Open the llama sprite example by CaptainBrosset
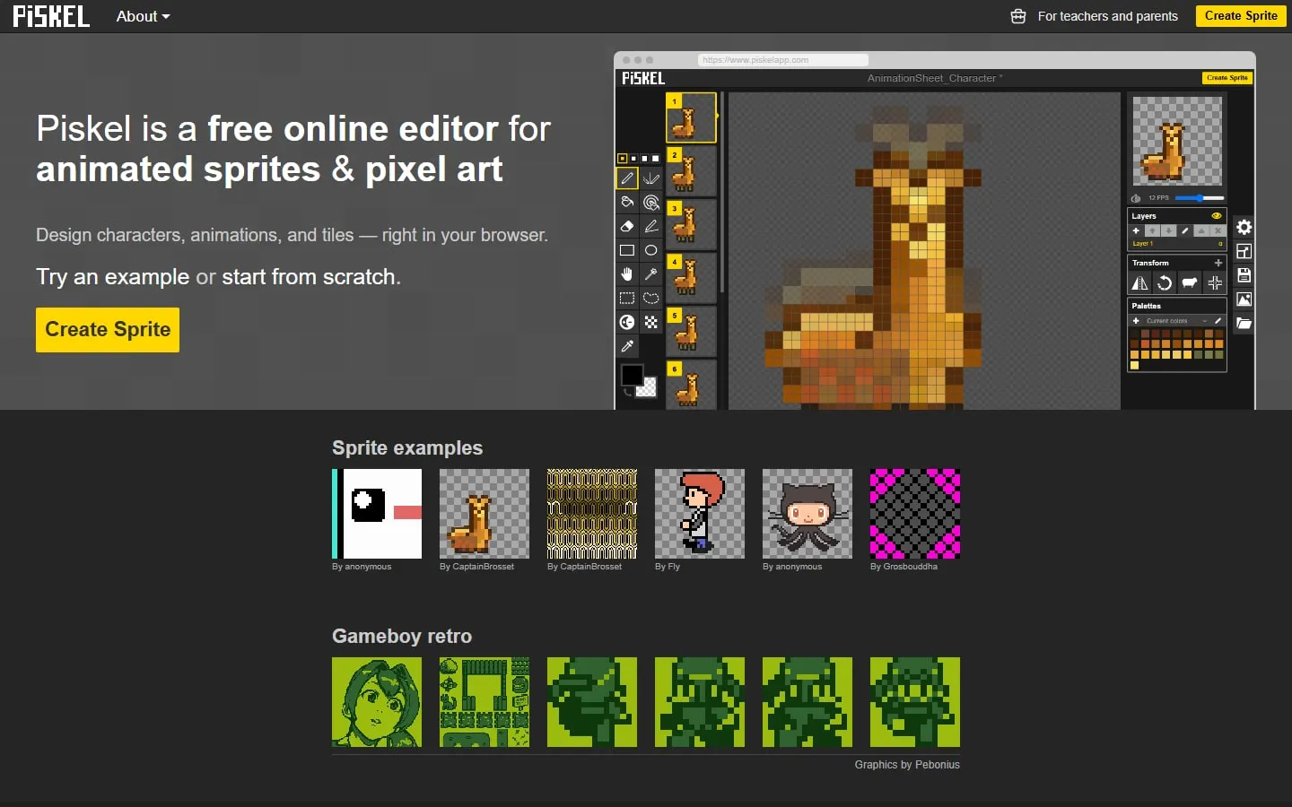 point(484,514)
